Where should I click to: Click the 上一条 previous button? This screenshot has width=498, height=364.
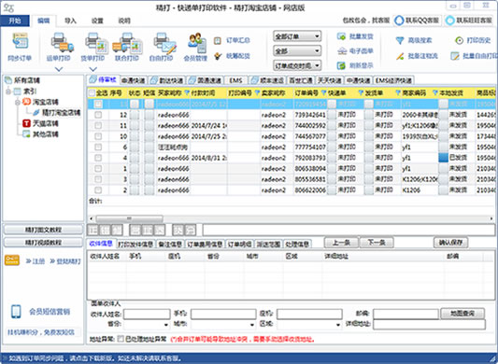[x=341, y=243]
